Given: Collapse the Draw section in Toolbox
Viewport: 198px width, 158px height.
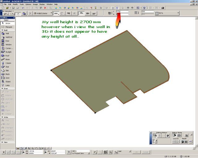Looking at the screenshot, I should [2, 89].
